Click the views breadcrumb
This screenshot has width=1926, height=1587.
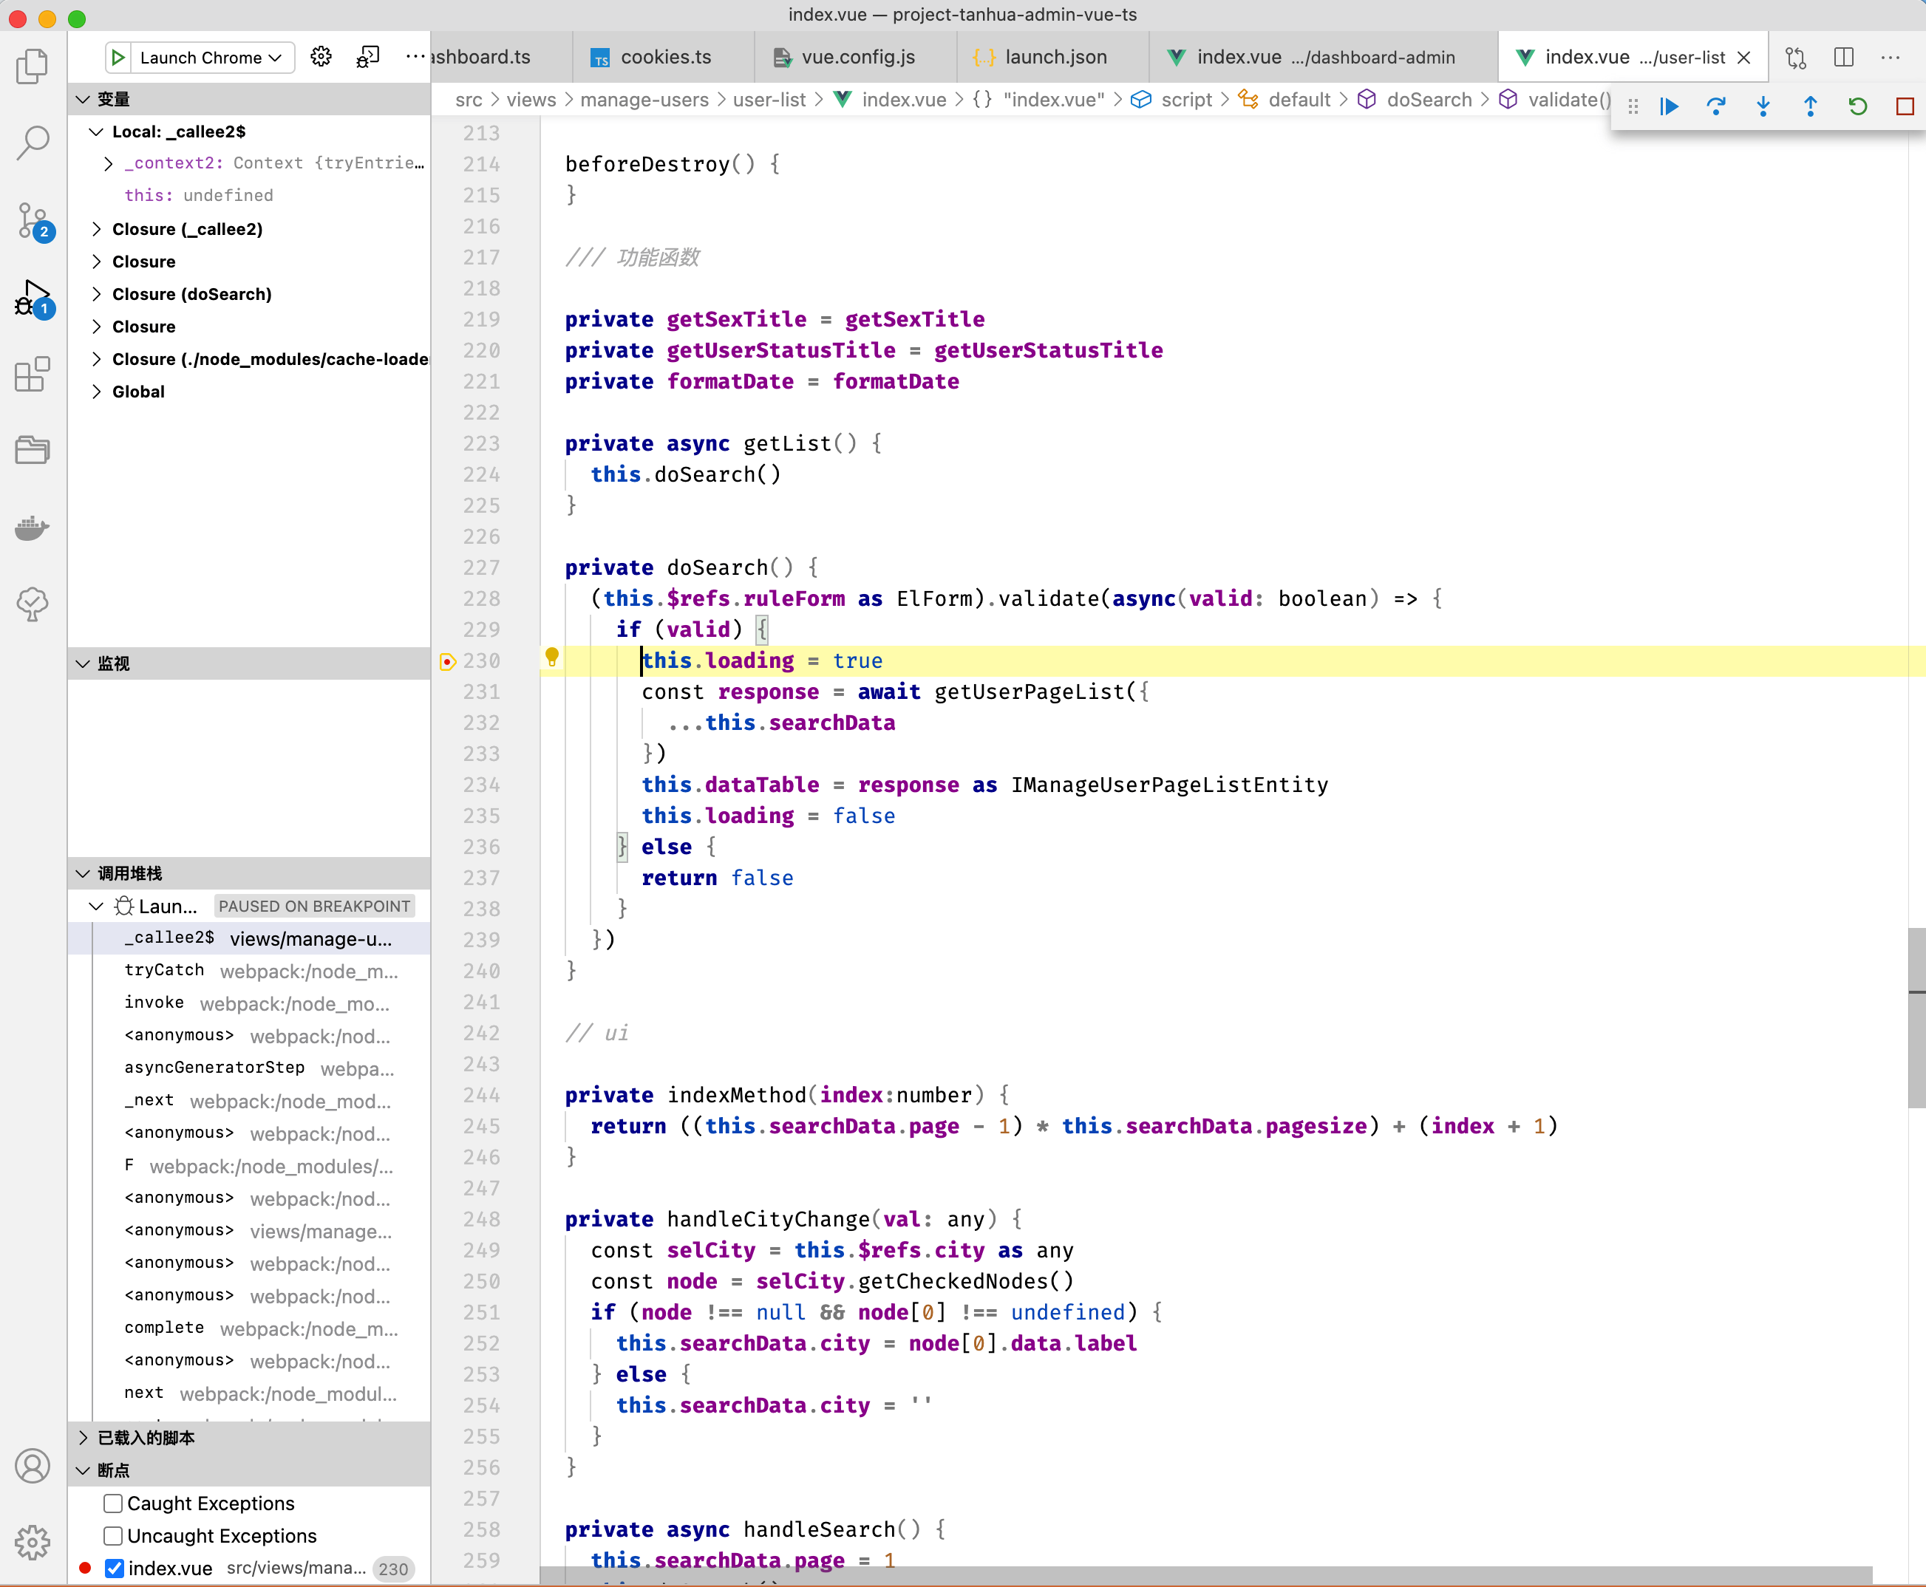click(x=531, y=100)
